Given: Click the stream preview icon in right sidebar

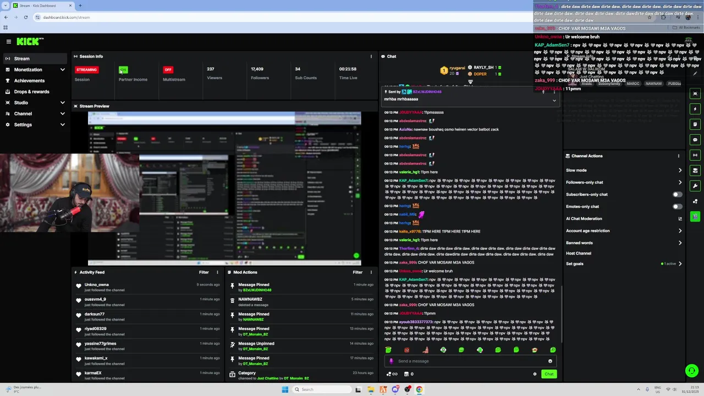Looking at the screenshot, I should pos(695,94).
